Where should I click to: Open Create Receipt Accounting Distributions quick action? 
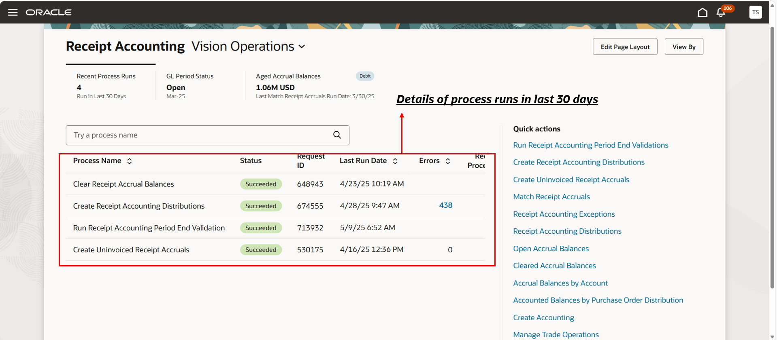[579, 162]
